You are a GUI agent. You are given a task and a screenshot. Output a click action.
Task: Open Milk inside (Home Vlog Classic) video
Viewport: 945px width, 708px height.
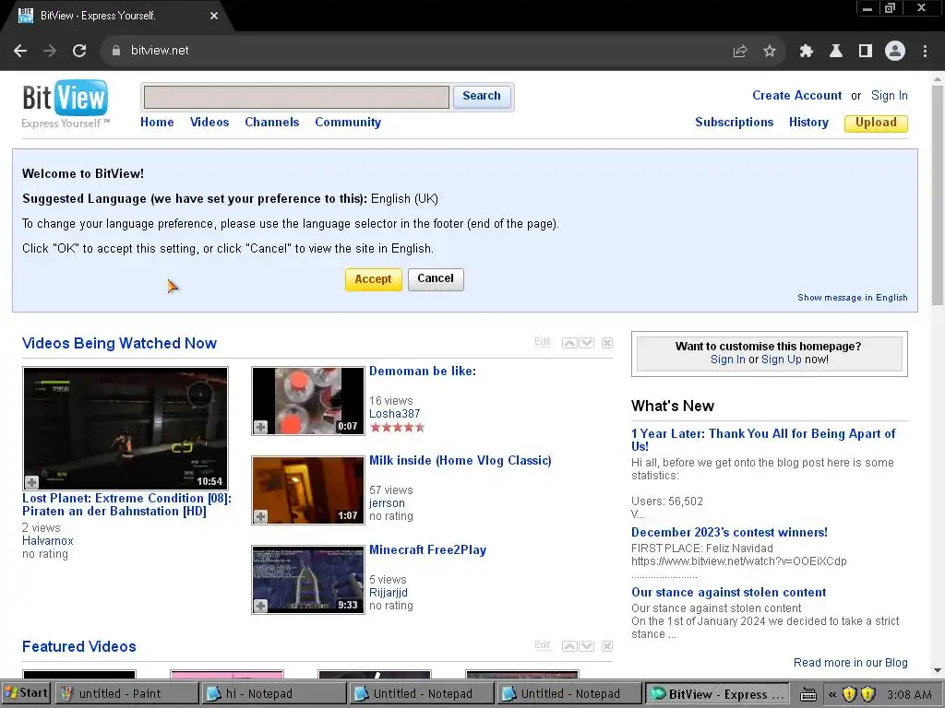click(460, 461)
